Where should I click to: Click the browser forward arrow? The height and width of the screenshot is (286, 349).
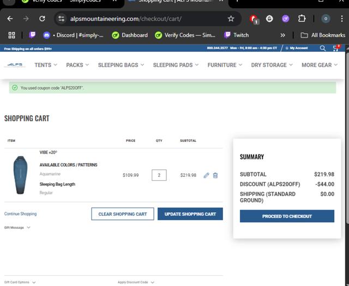click(x=26, y=19)
